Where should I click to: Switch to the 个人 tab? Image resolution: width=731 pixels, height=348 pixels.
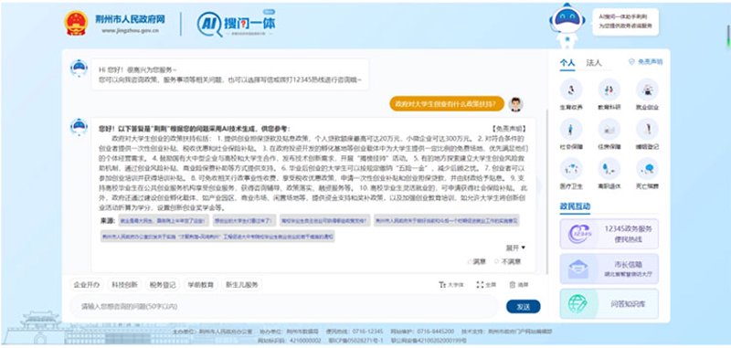[567, 63]
